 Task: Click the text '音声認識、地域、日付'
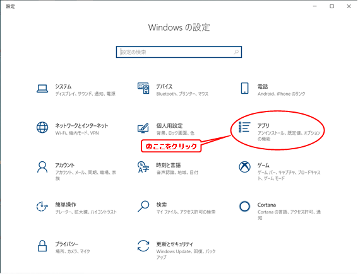[177, 173]
